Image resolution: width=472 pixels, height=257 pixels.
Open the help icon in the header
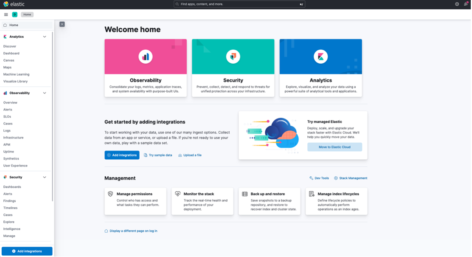(457, 4)
